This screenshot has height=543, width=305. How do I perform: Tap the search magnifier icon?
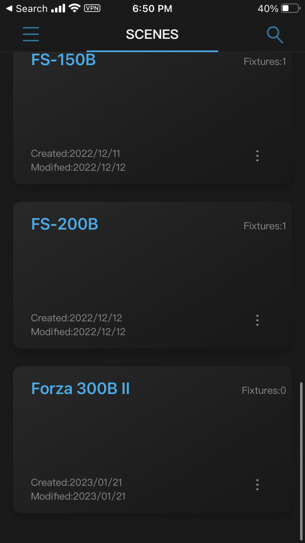click(x=274, y=35)
